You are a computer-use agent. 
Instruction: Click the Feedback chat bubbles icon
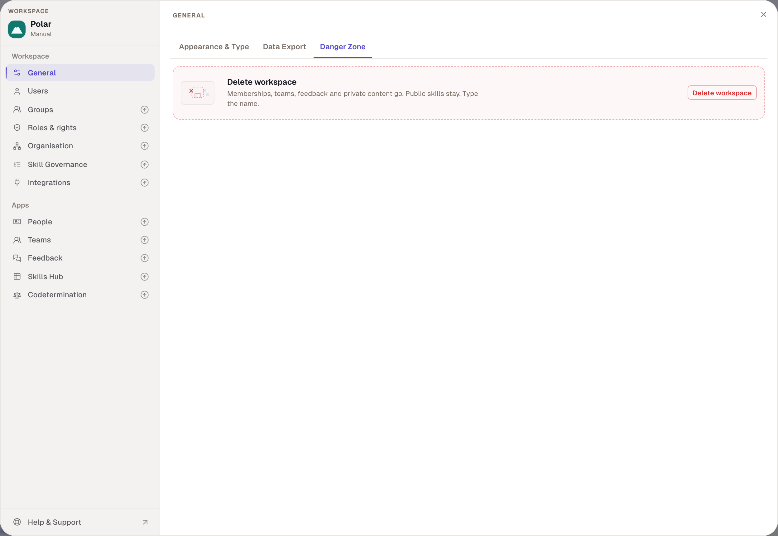click(x=17, y=258)
